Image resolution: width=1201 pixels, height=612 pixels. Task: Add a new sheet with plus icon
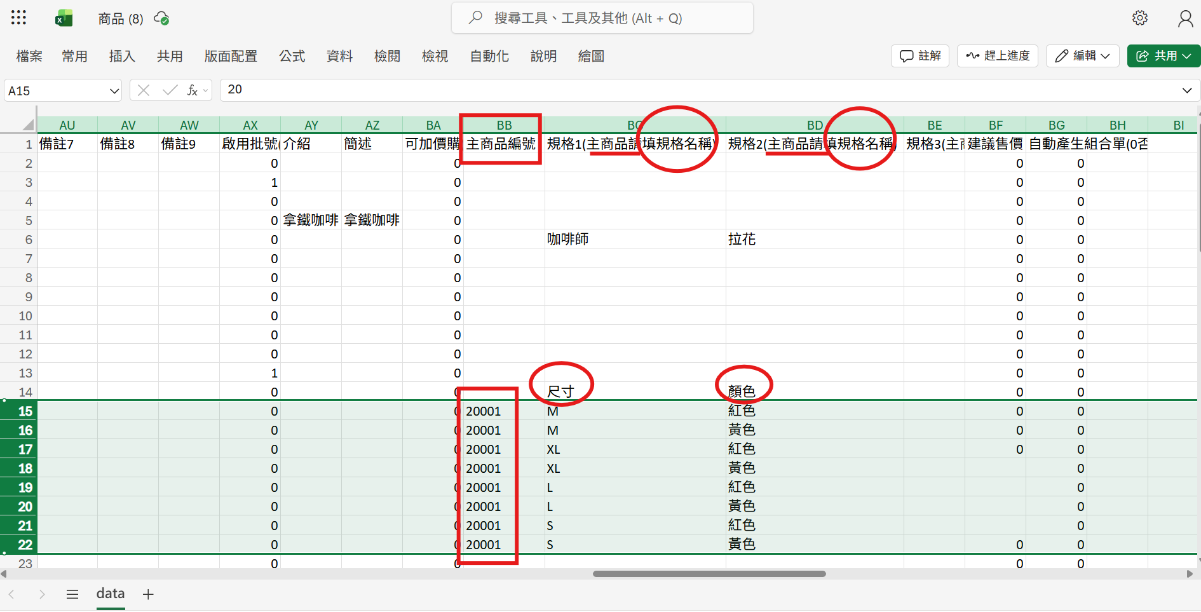(148, 594)
